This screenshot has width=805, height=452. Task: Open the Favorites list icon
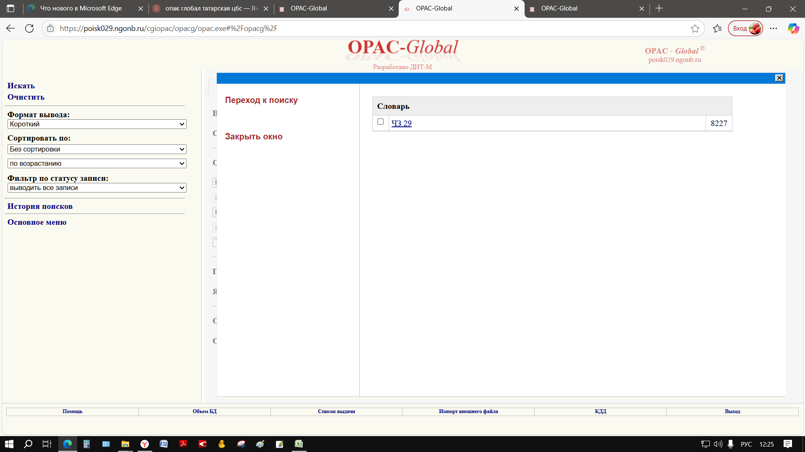717,28
